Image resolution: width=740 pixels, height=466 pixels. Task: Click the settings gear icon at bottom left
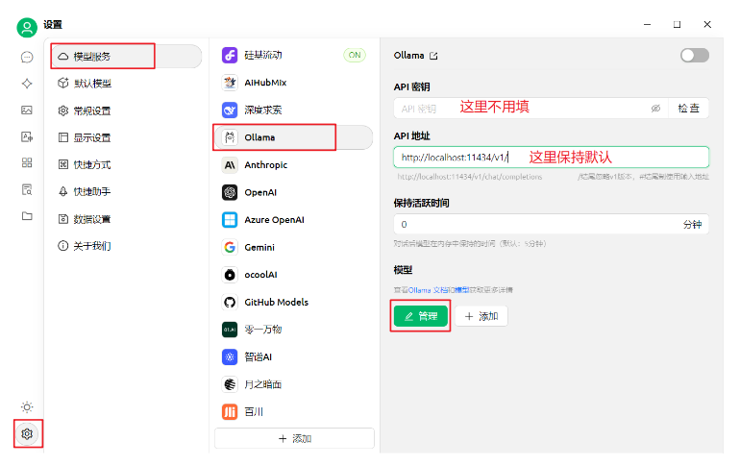[x=27, y=433]
